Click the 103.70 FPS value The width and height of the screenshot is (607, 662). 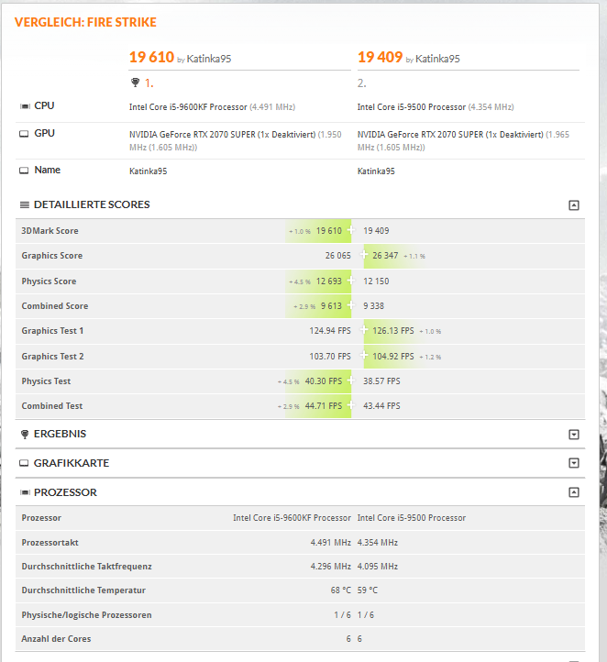tap(330, 357)
